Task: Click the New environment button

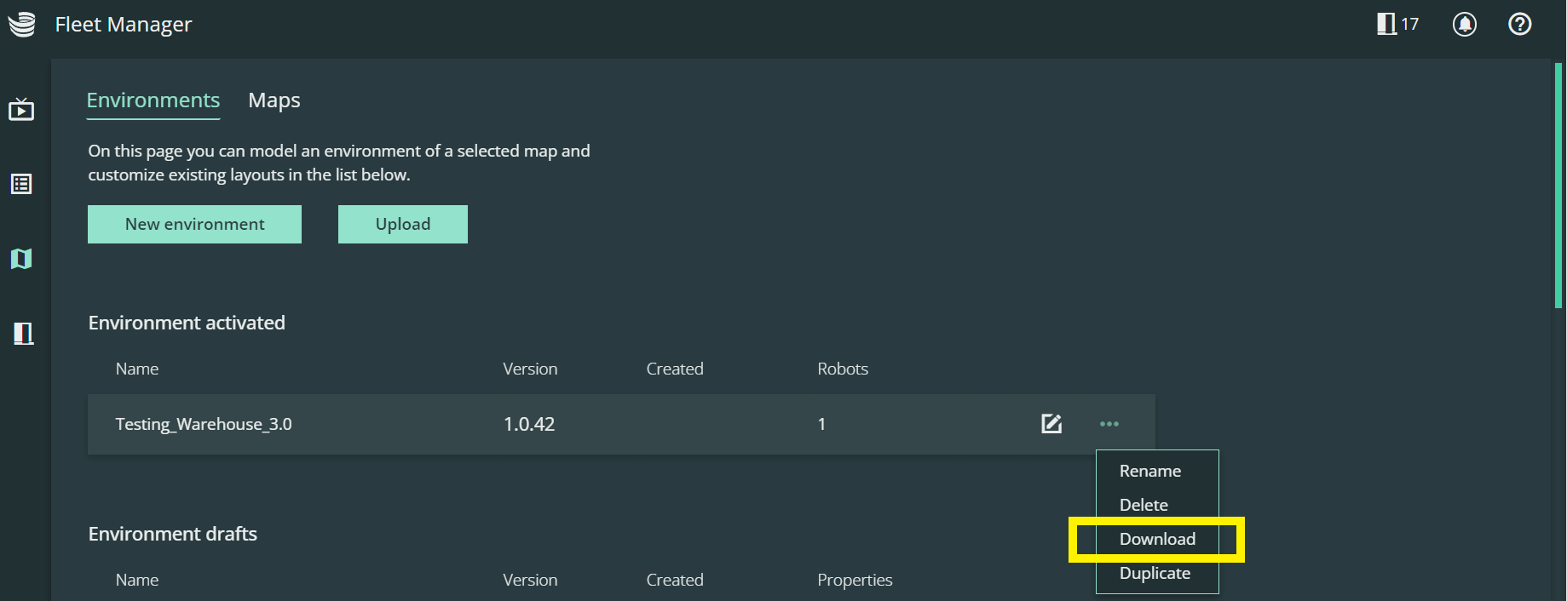Action: pyautogui.click(x=194, y=224)
